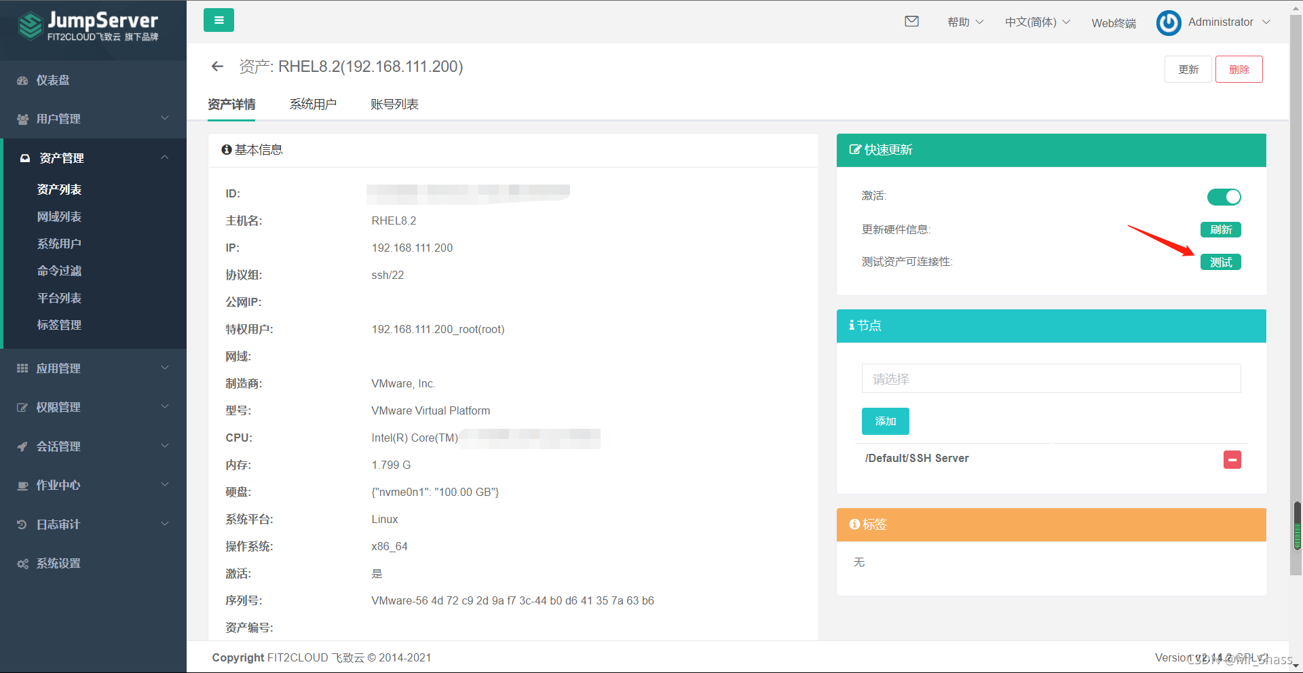The width and height of the screenshot is (1303, 673).
Task: Expand 会话管理 menu chevron
Action: [x=165, y=446]
